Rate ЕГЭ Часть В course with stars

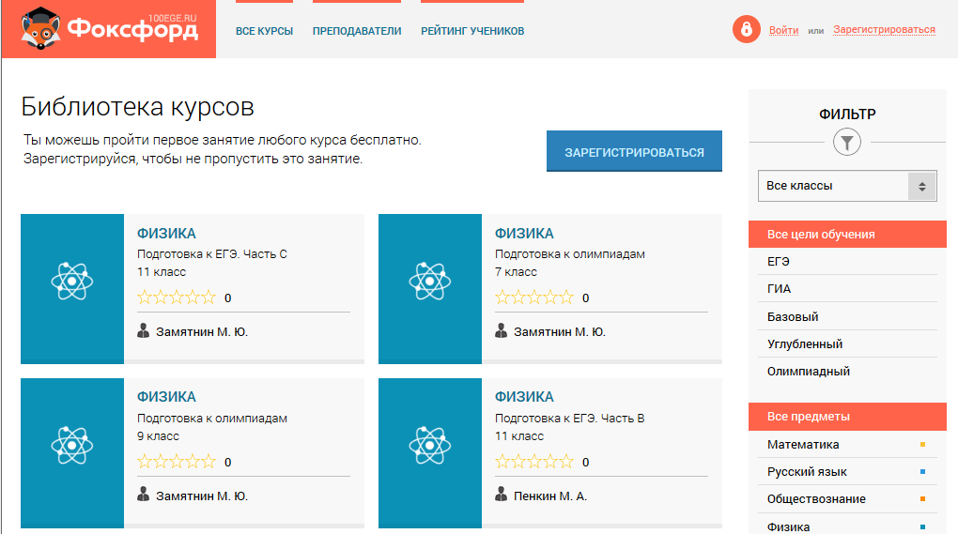pyautogui.click(x=534, y=462)
